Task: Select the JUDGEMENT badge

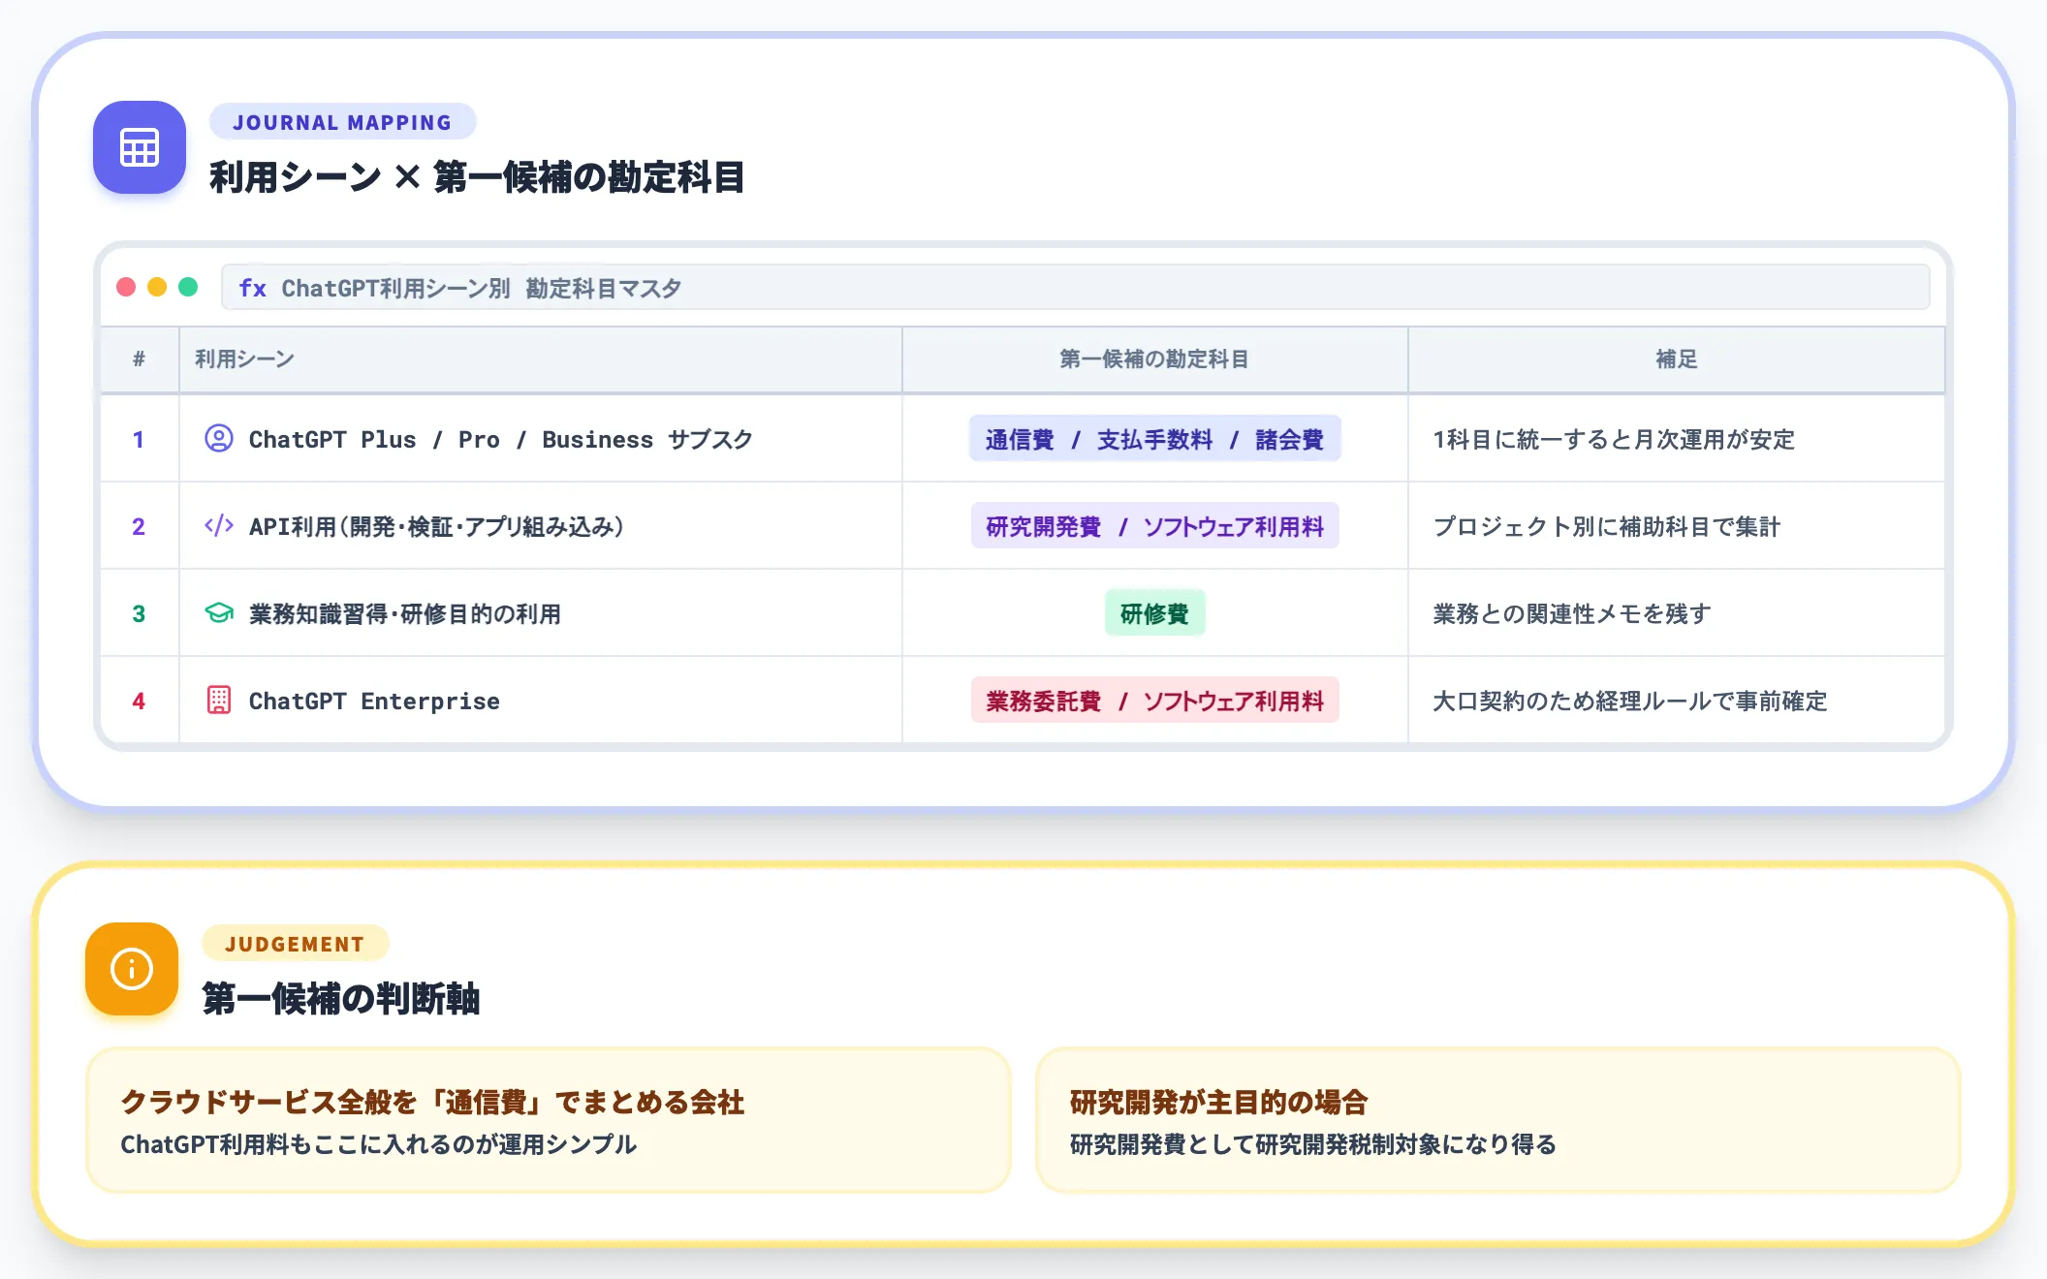Action: (295, 944)
